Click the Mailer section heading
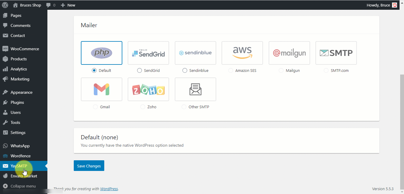Viewport: 404px width, 194px height. (x=89, y=25)
